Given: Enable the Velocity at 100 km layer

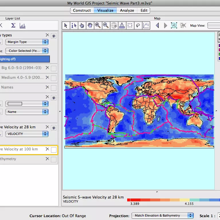Looking at the screenshot, I should (x=54, y=150).
